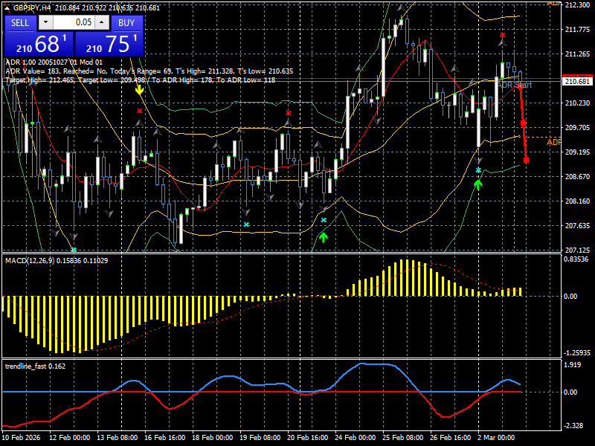Click red X marker above the 2 Mar candles
The width and height of the screenshot is (595, 446).
click(x=503, y=35)
